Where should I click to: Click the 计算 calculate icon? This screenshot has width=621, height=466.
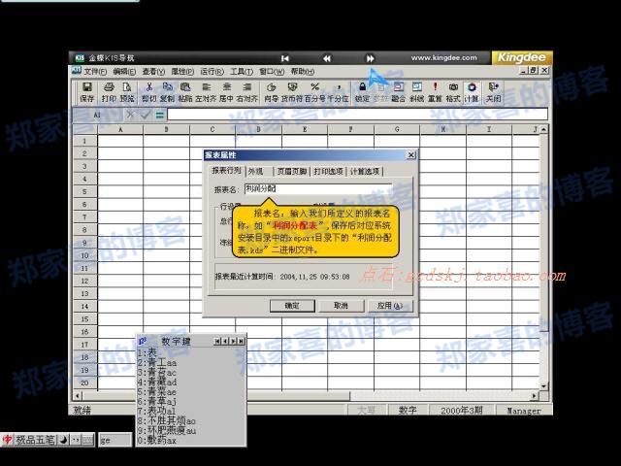click(x=472, y=92)
